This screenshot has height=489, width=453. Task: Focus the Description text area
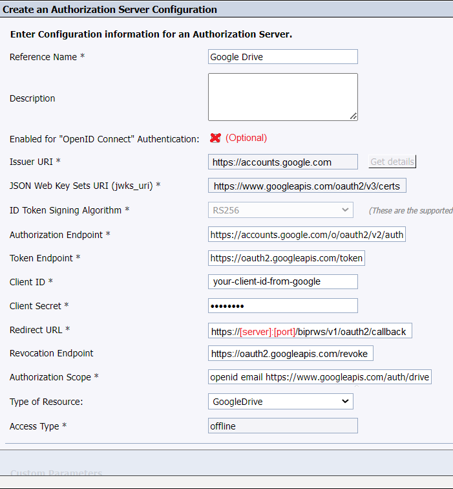tap(282, 97)
